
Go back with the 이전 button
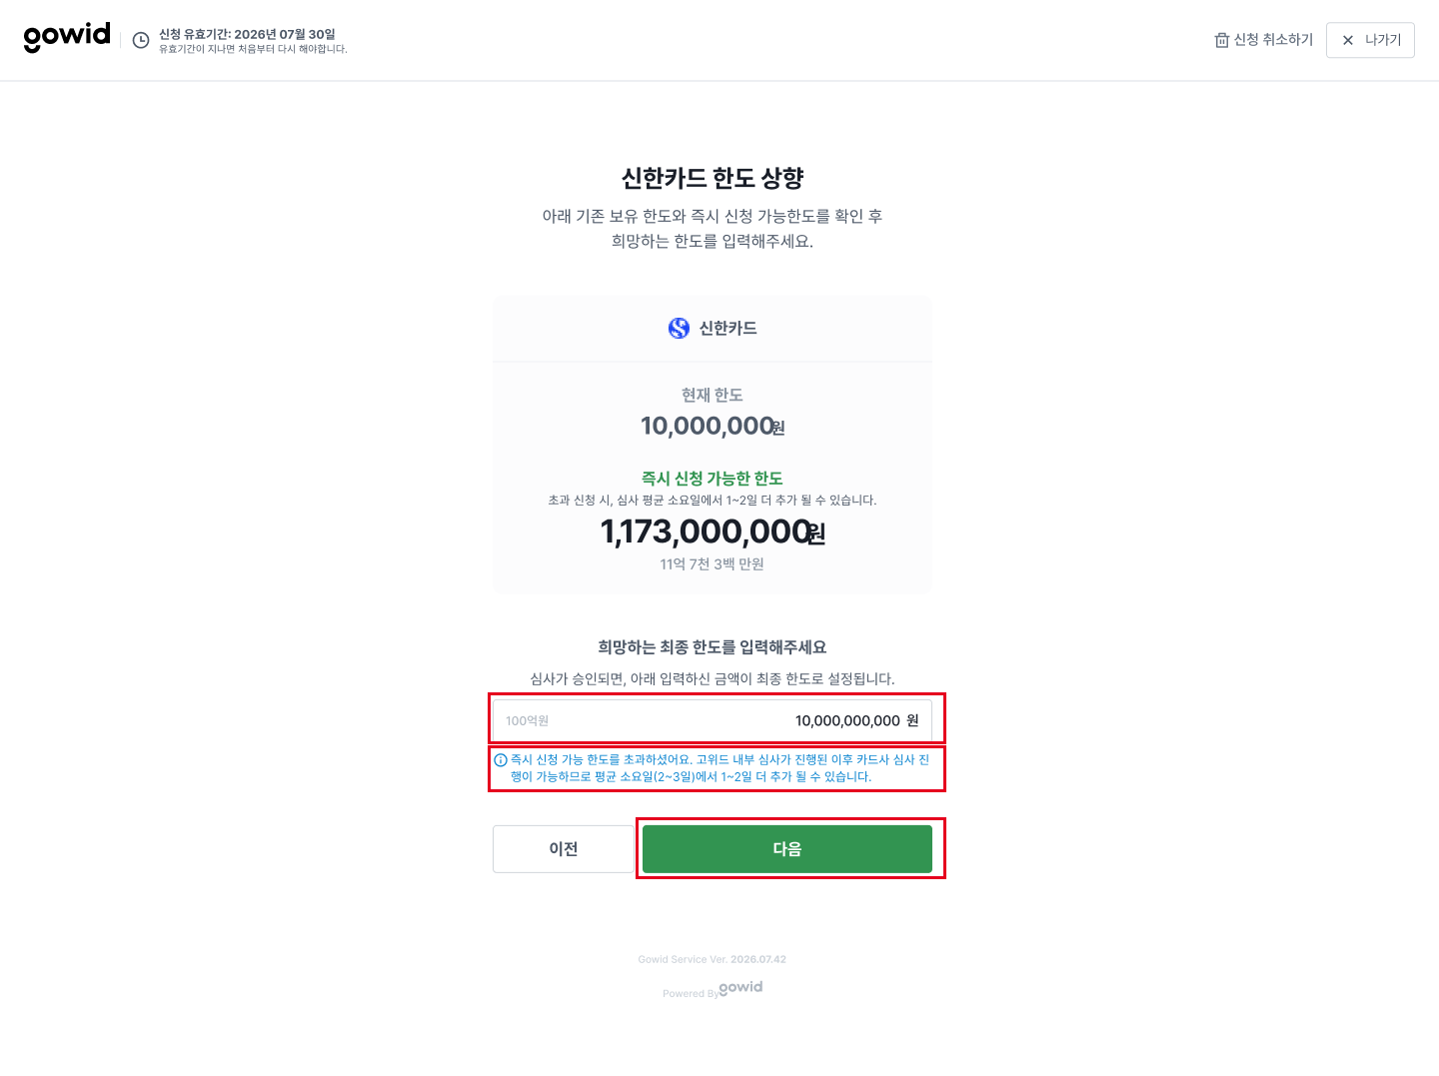564,849
